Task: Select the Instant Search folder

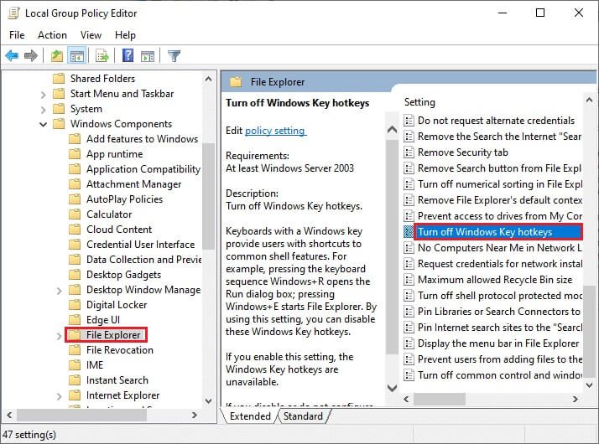Action: point(117,380)
